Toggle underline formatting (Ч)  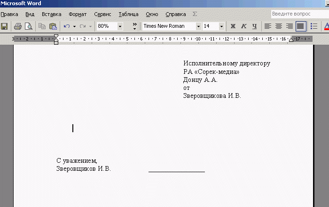click(x=254, y=26)
